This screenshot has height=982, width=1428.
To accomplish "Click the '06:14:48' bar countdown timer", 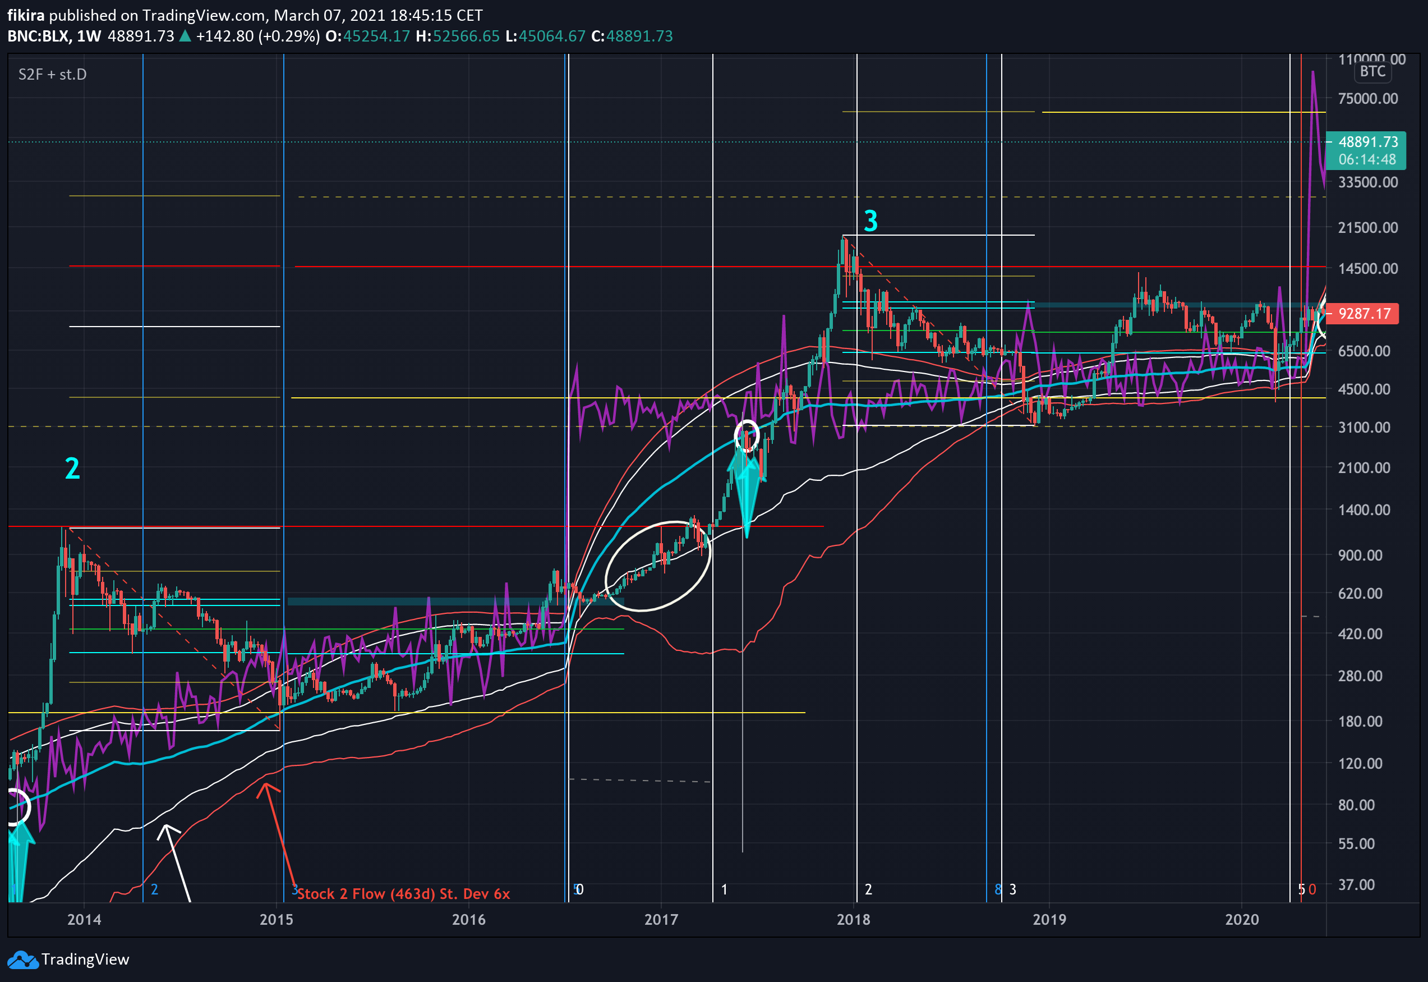I will [x=1367, y=160].
